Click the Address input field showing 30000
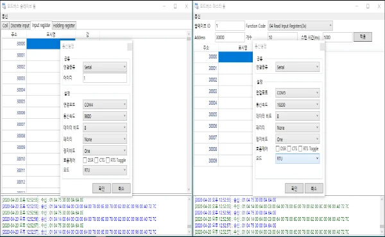 click(x=230, y=37)
